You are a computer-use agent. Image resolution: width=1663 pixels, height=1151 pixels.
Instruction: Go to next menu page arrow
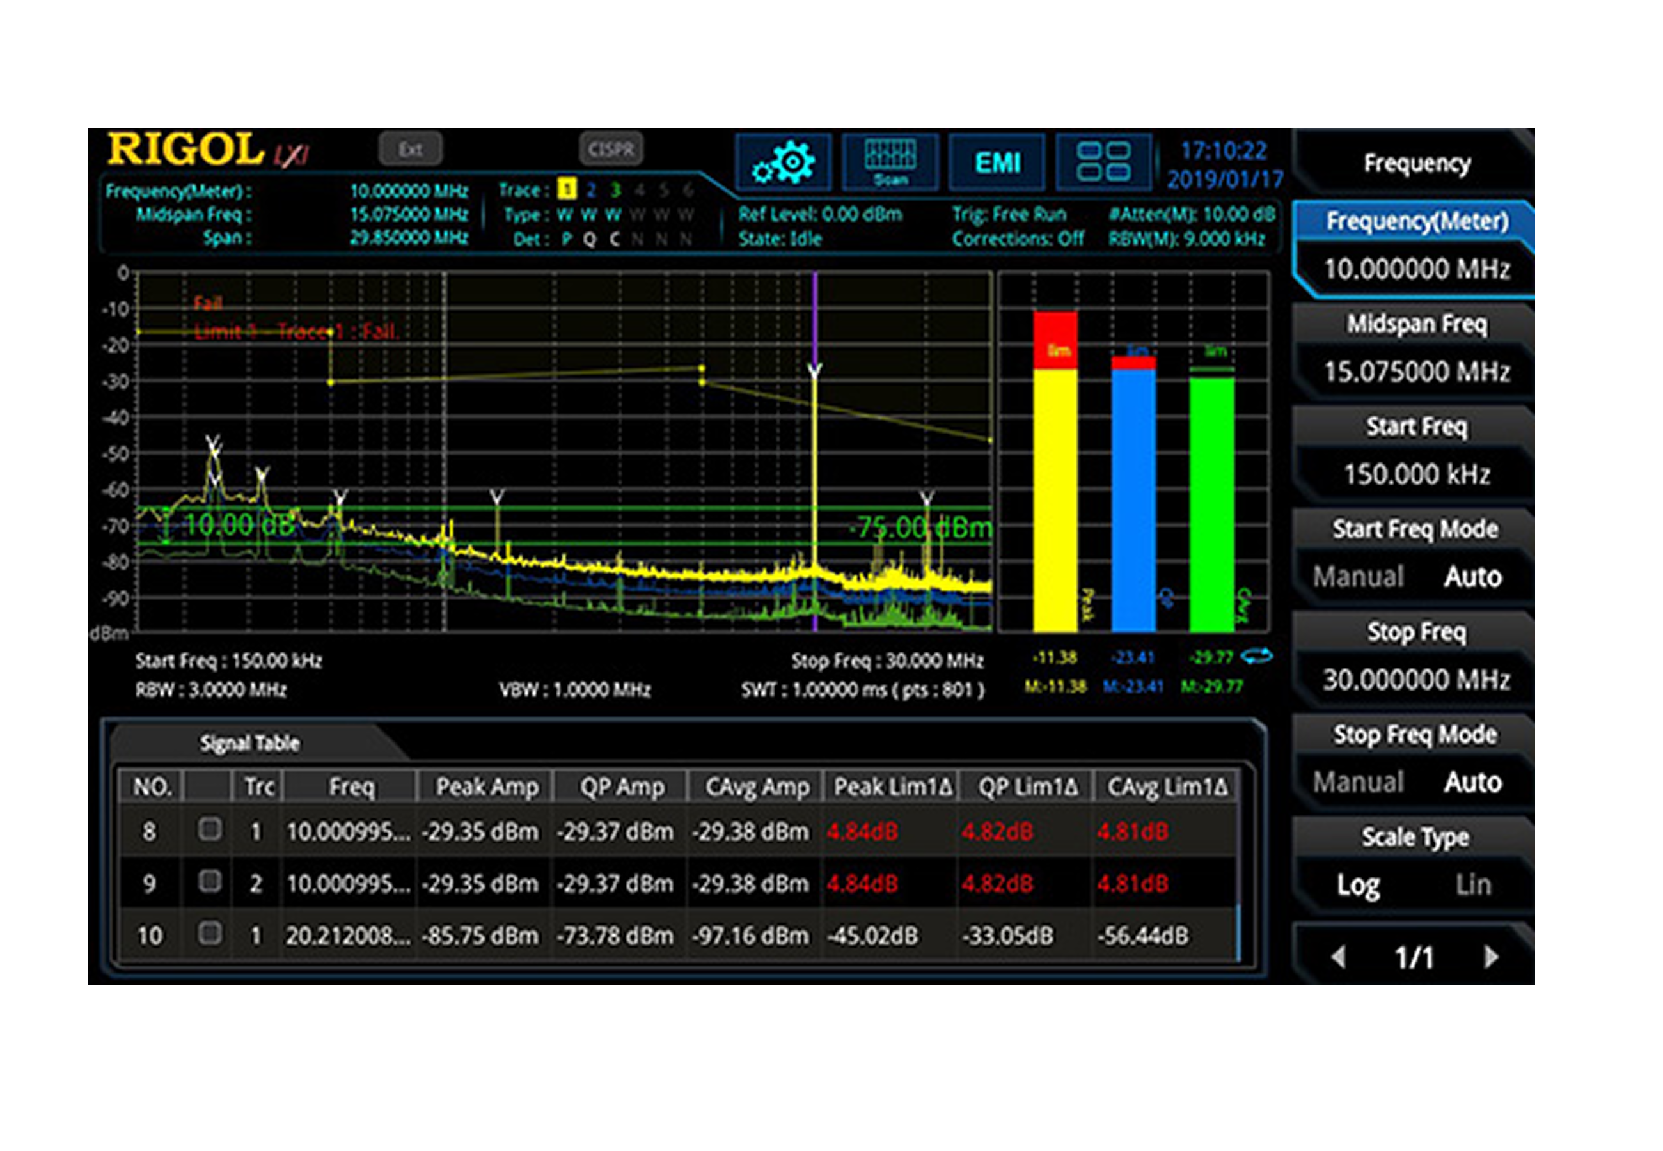click(x=1491, y=957)
